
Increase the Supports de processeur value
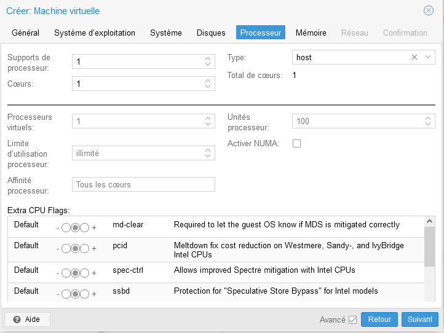click(208, 58)
